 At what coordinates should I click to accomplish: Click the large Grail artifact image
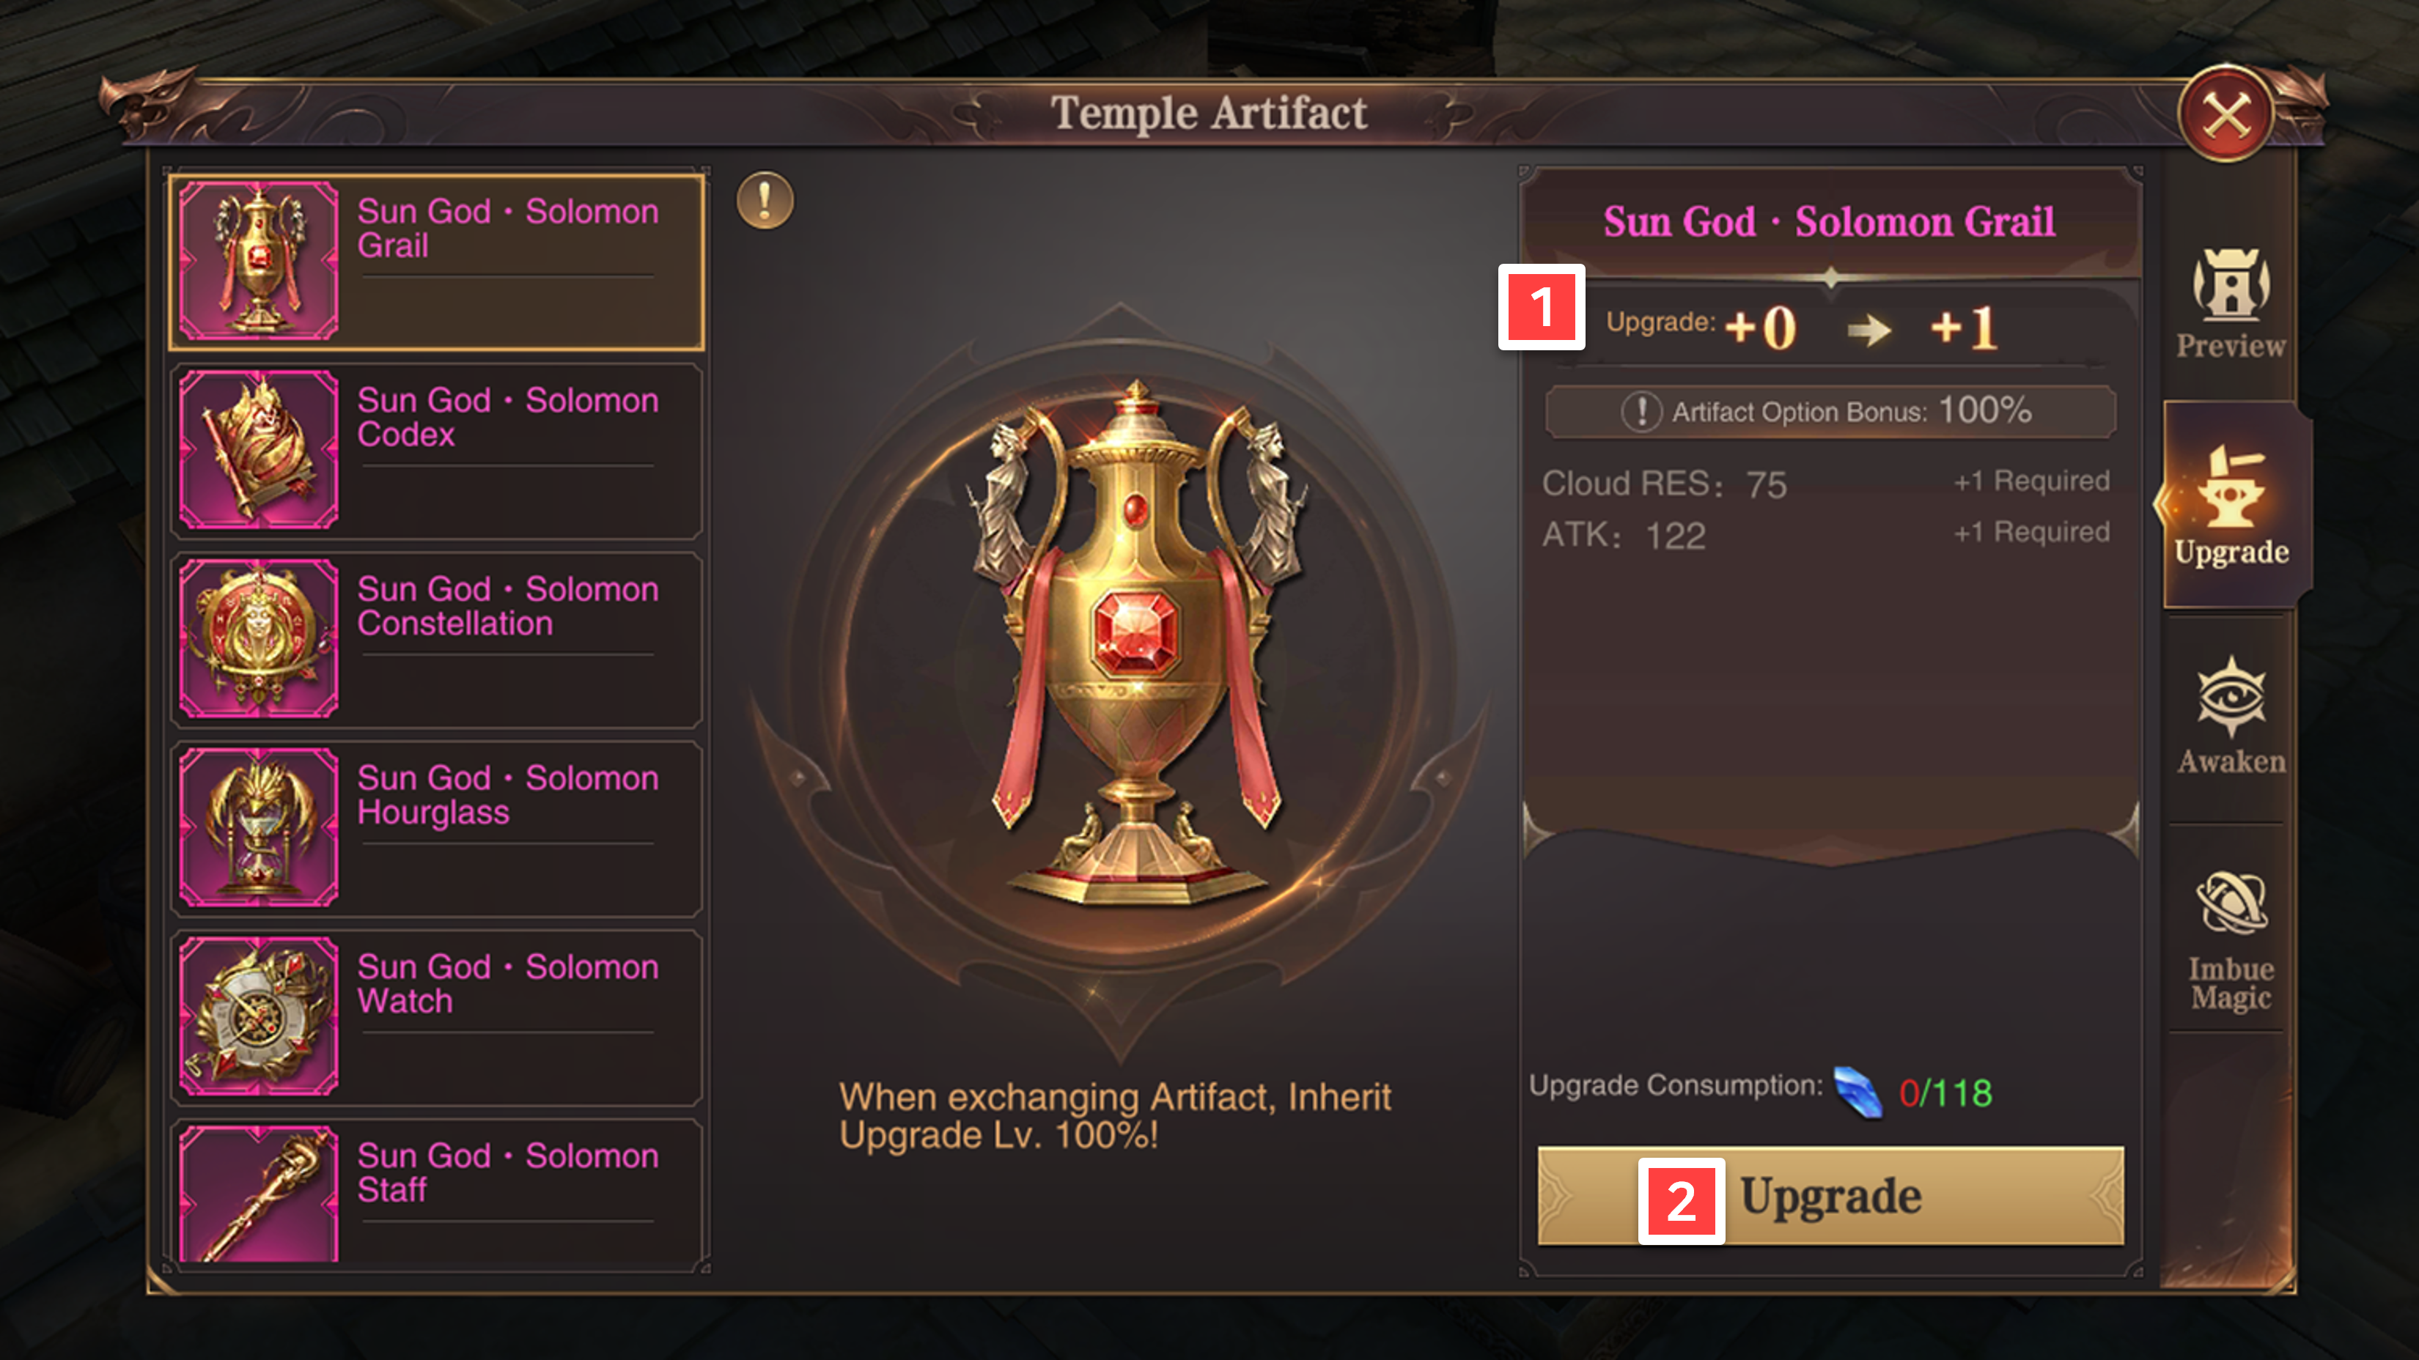tap(1137, 642)
